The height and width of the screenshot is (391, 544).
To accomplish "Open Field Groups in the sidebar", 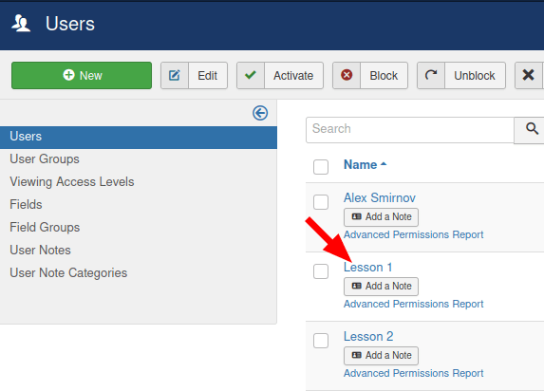I will tap(45, 228).
